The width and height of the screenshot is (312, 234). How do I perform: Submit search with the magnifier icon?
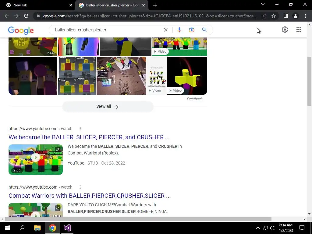coord(204,30)
